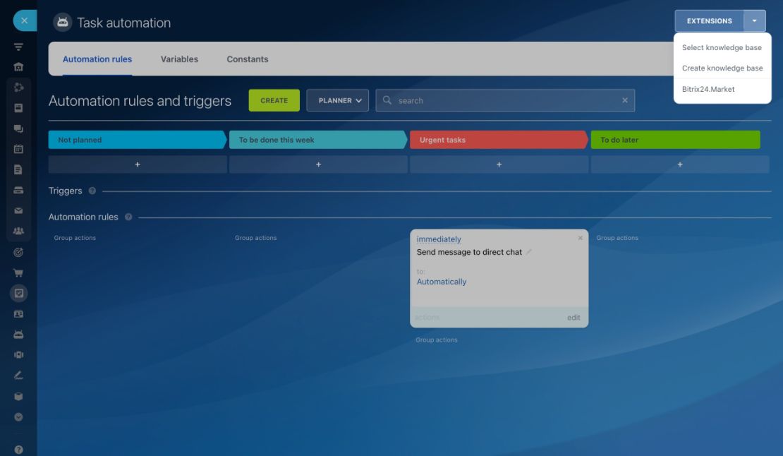
Task: Open the workgroups people icon in sidebar
Action: [x=18, y=232]
